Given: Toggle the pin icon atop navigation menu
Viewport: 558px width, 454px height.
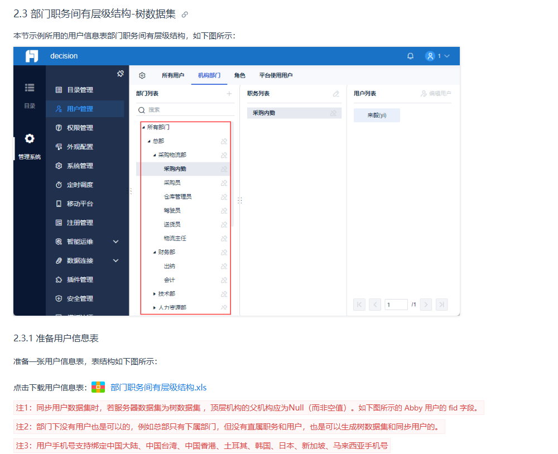Looking at the screenshot, I should pyautogui.click(x=121, y=74).
